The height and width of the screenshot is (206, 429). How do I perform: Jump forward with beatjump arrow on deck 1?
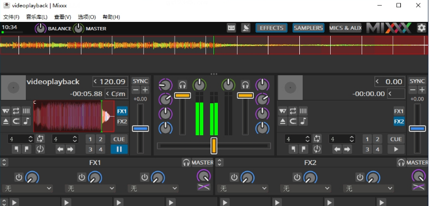click(70, 149)
